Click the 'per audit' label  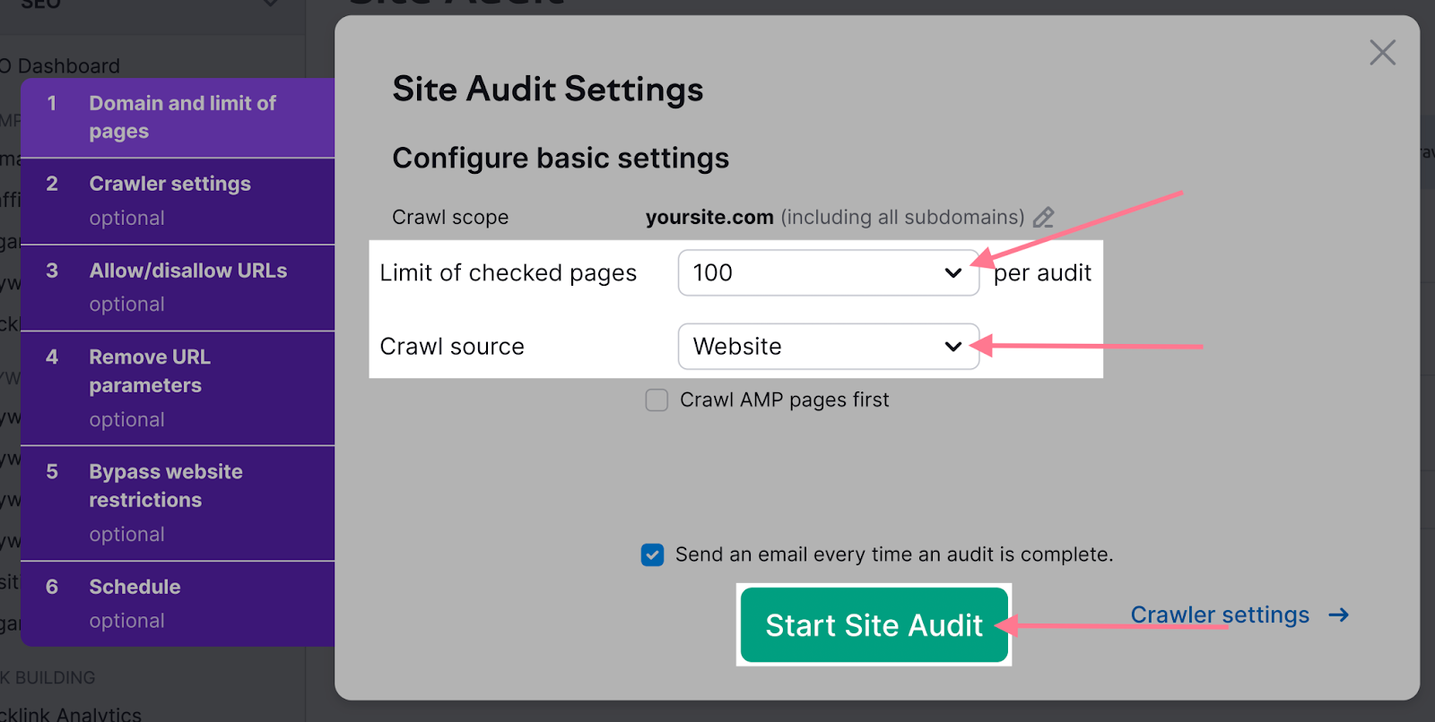[x=1042, y=273]
